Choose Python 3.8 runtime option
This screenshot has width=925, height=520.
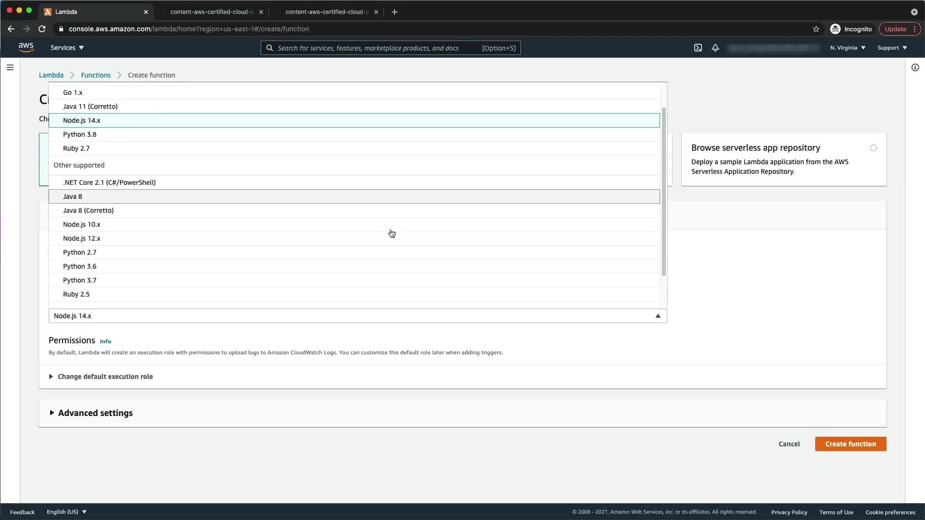[x=80, y=134]
